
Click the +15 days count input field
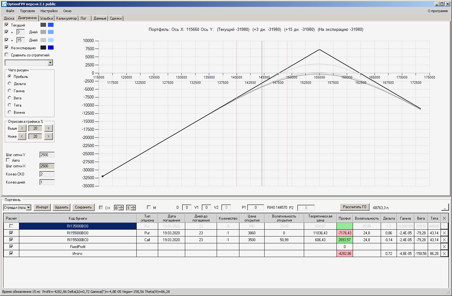pos(21,40)
